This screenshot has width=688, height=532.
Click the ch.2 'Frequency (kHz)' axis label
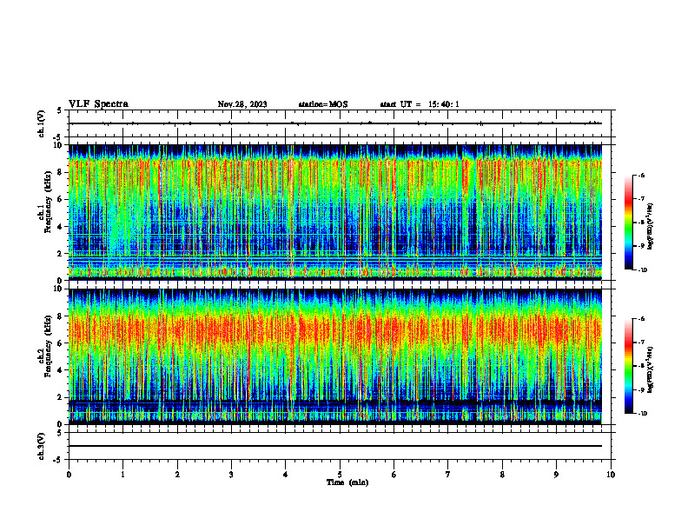click(48, 346)
